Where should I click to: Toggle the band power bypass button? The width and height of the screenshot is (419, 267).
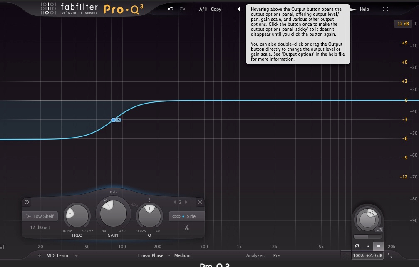click(27, 202)
